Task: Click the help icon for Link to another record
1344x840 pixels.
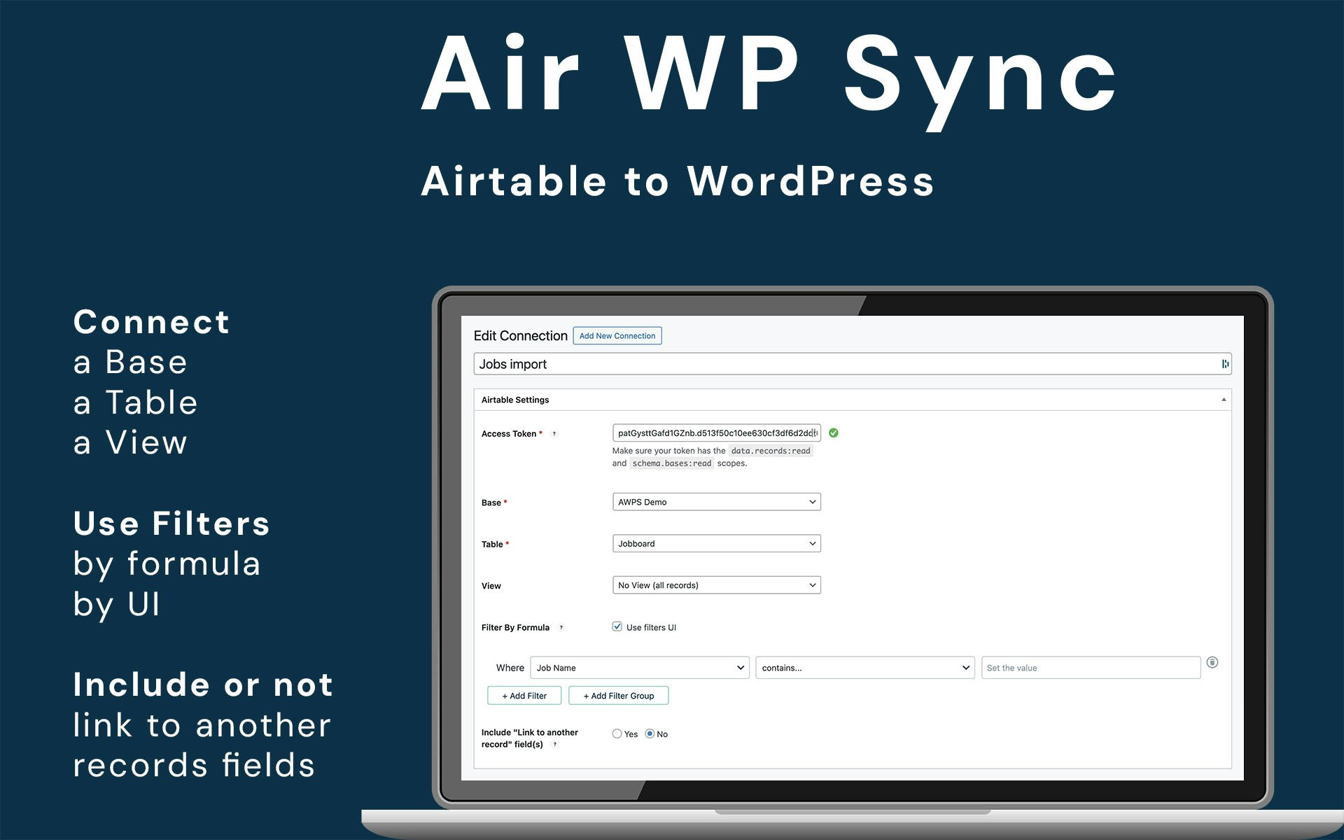Action: (554, 745)
